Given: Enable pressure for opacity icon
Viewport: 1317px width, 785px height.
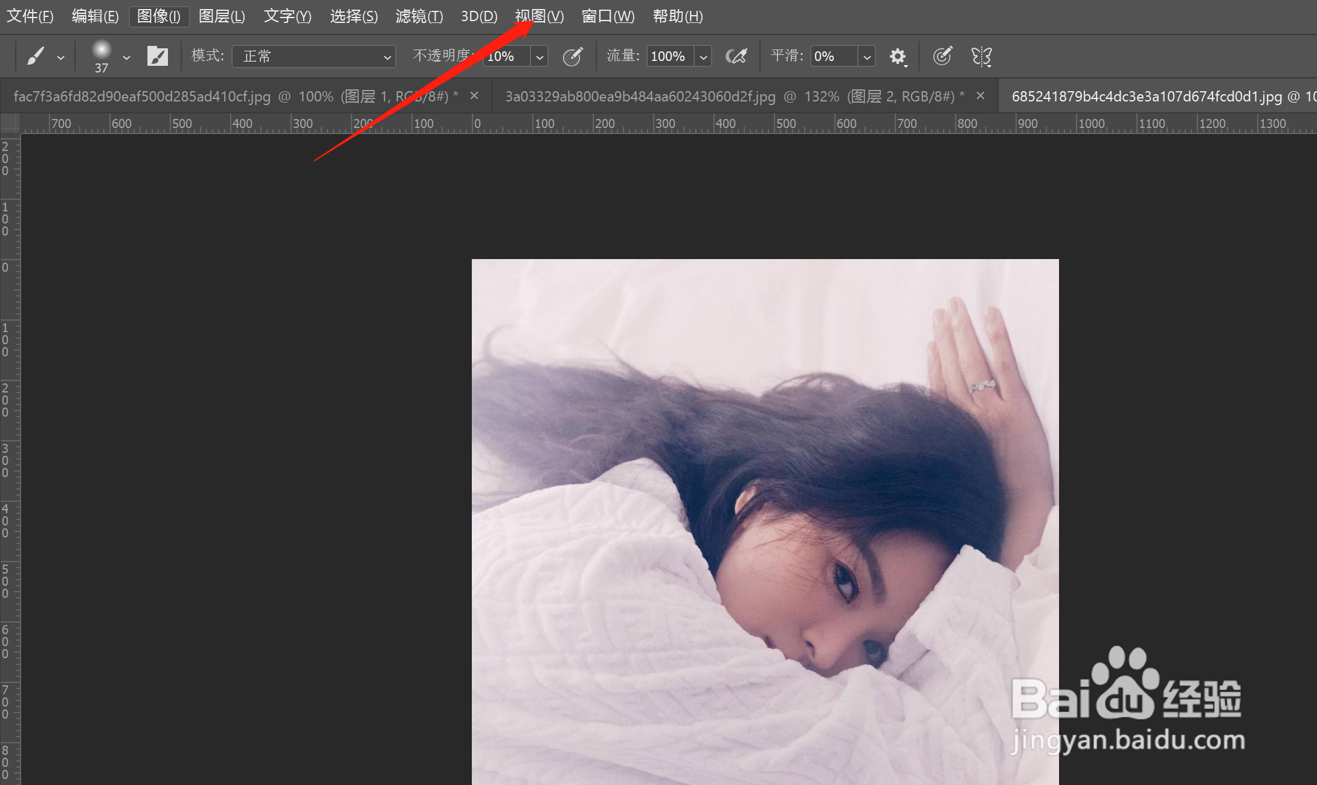Looking at the screenshot, I should [573, 56].
